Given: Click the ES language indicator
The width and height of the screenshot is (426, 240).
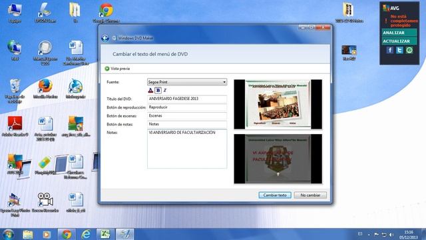Looking at the screenshot, I should [360, 234].
